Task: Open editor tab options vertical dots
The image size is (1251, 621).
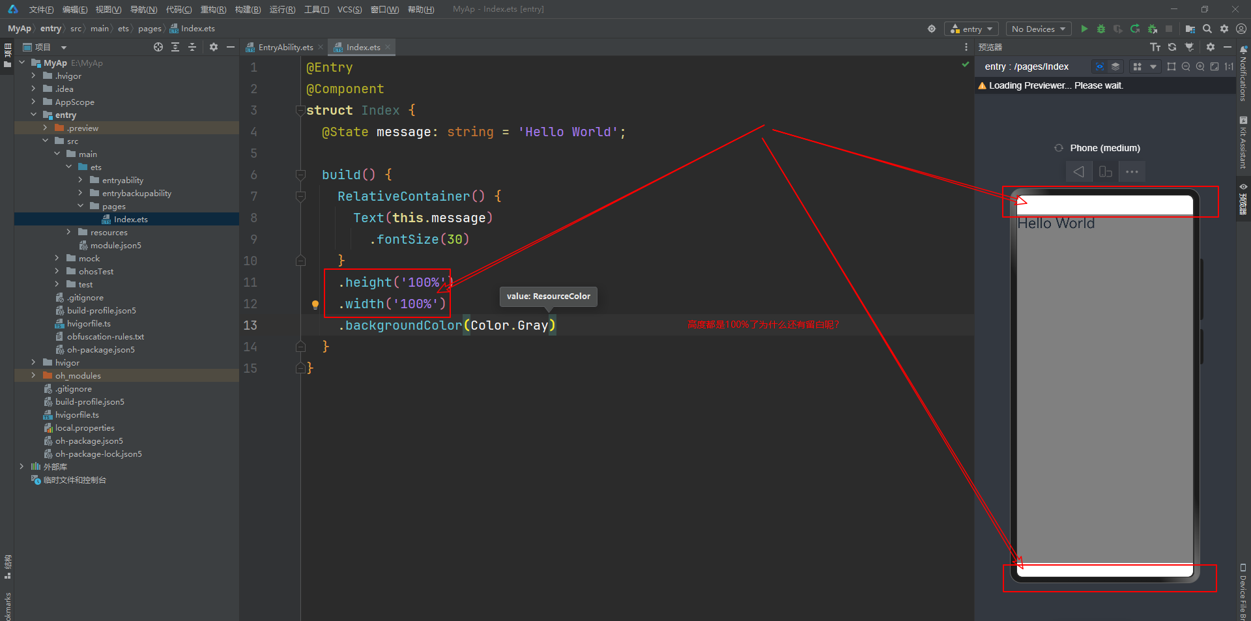Action: [x=966, y=47]
